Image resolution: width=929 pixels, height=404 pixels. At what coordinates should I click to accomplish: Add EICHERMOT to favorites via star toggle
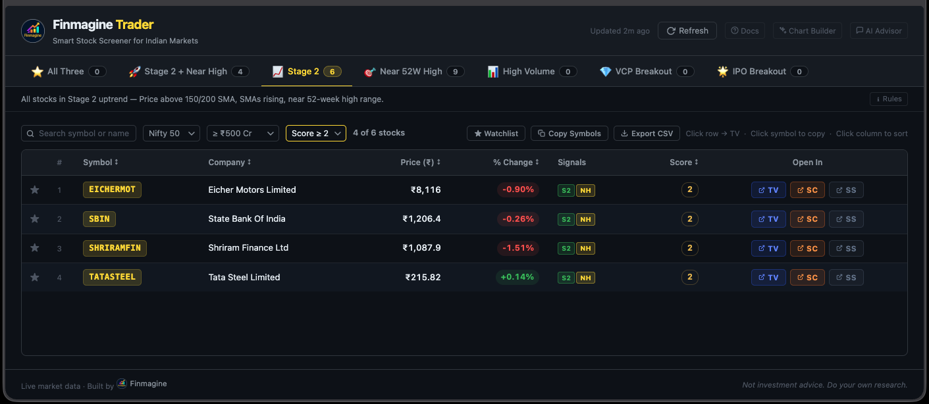coord(34,189)
